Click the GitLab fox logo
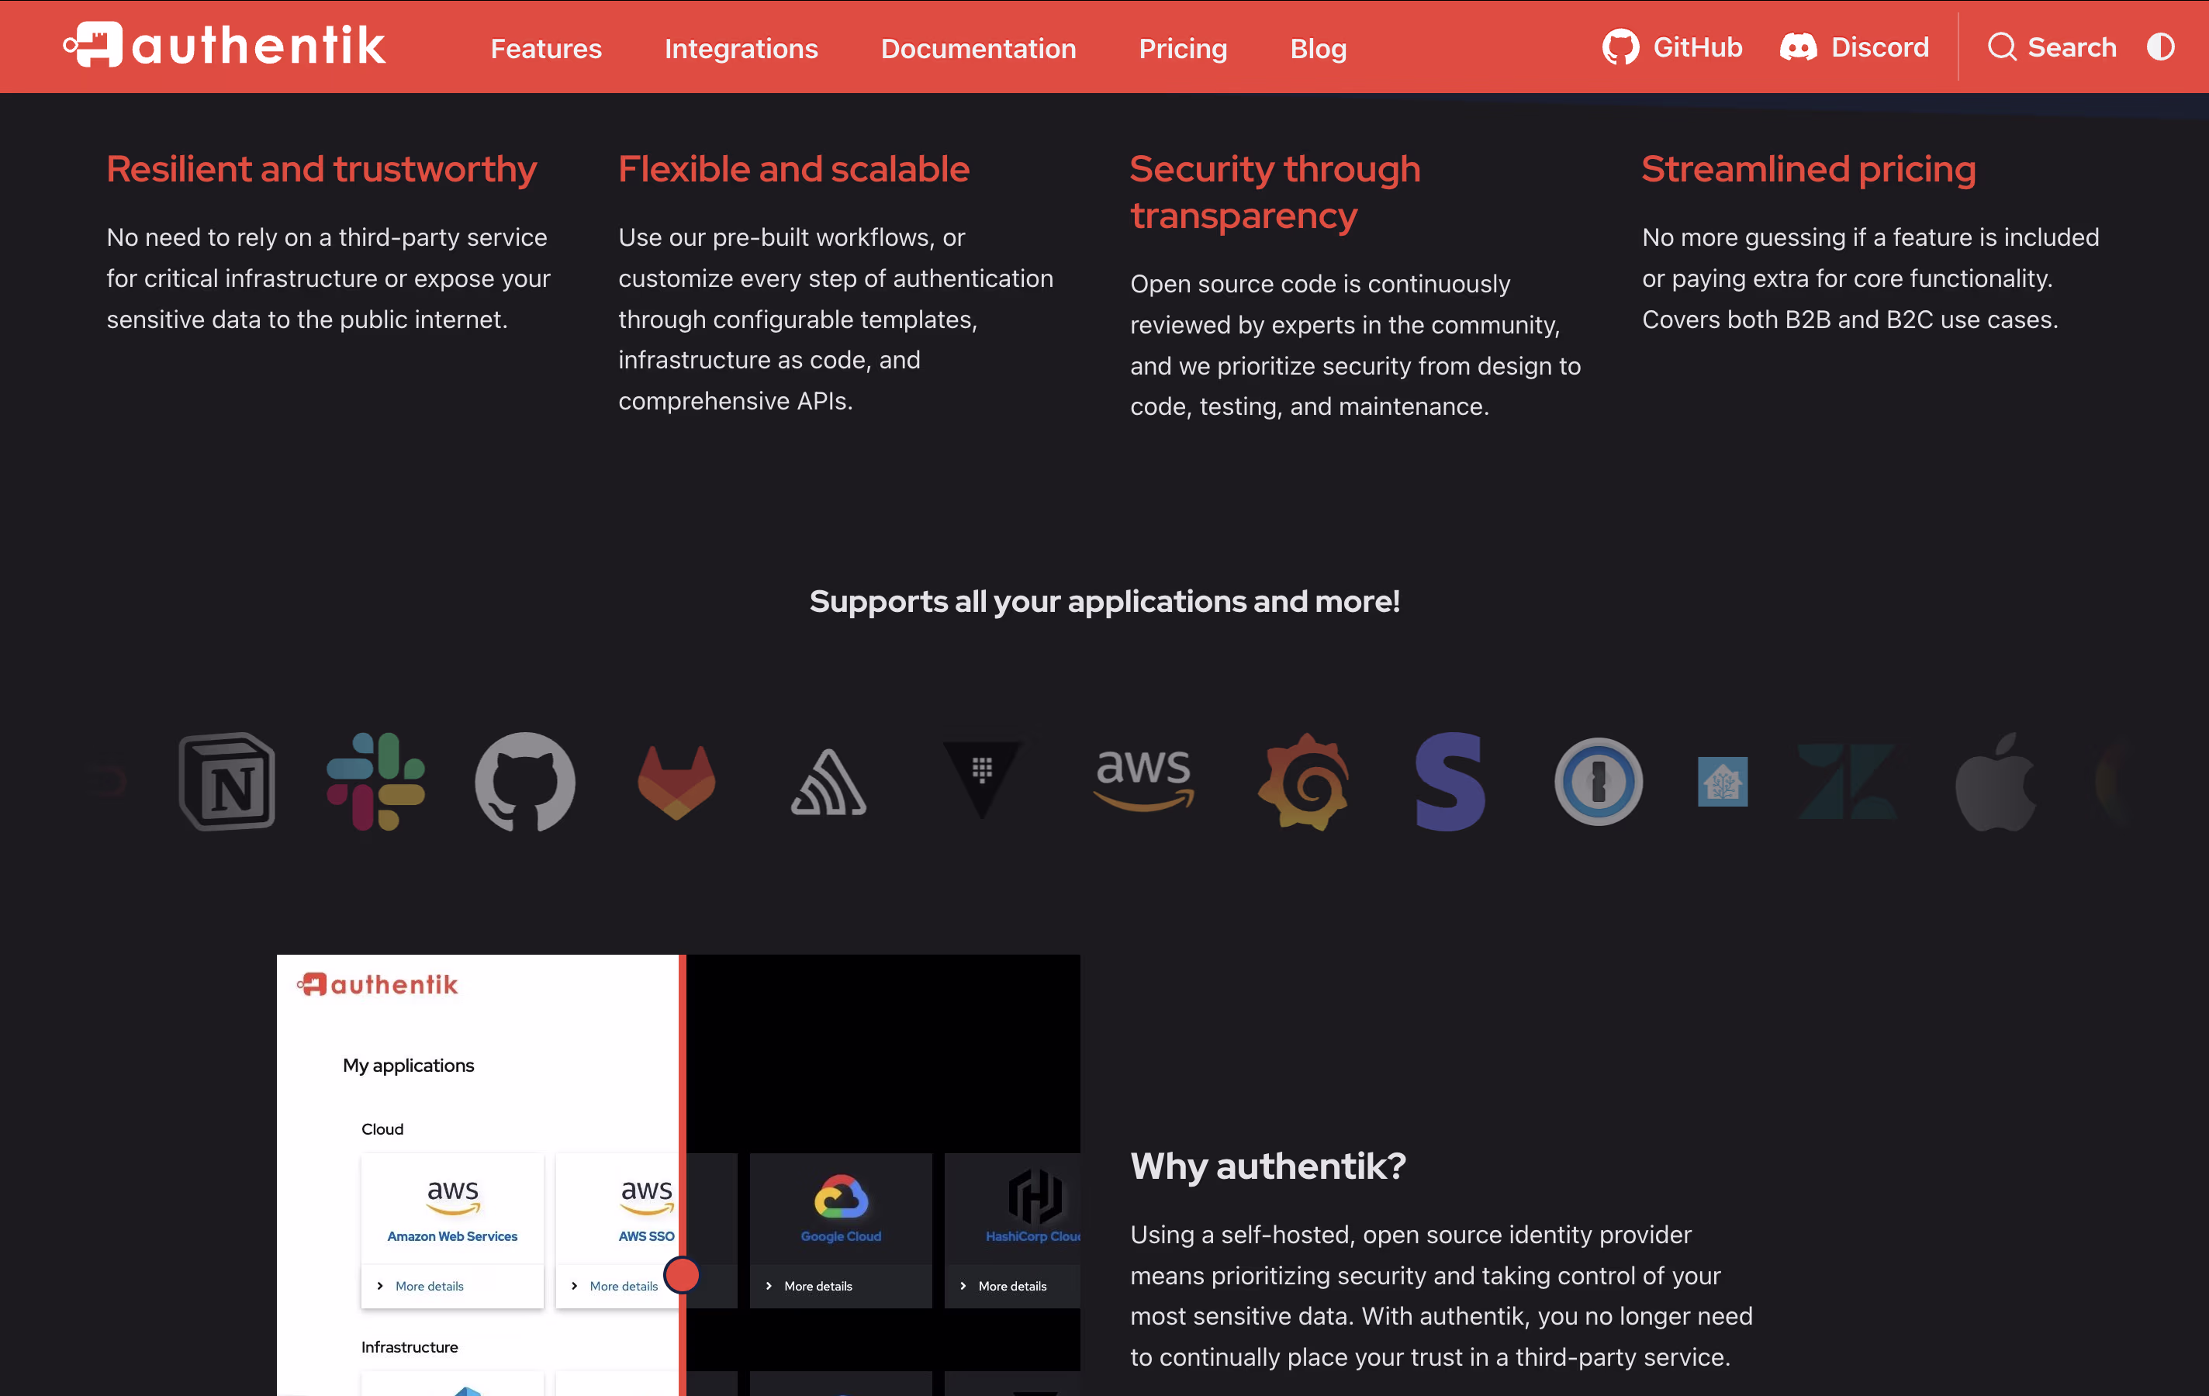The image size is (2209, 1396). pyautogui.click(x=676, y=782)
